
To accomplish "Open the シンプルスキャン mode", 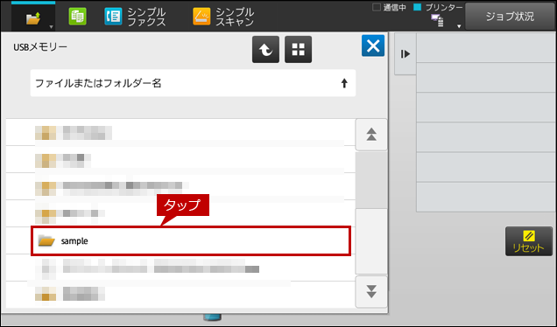I will pyautogui.click(x=223, y=17).
